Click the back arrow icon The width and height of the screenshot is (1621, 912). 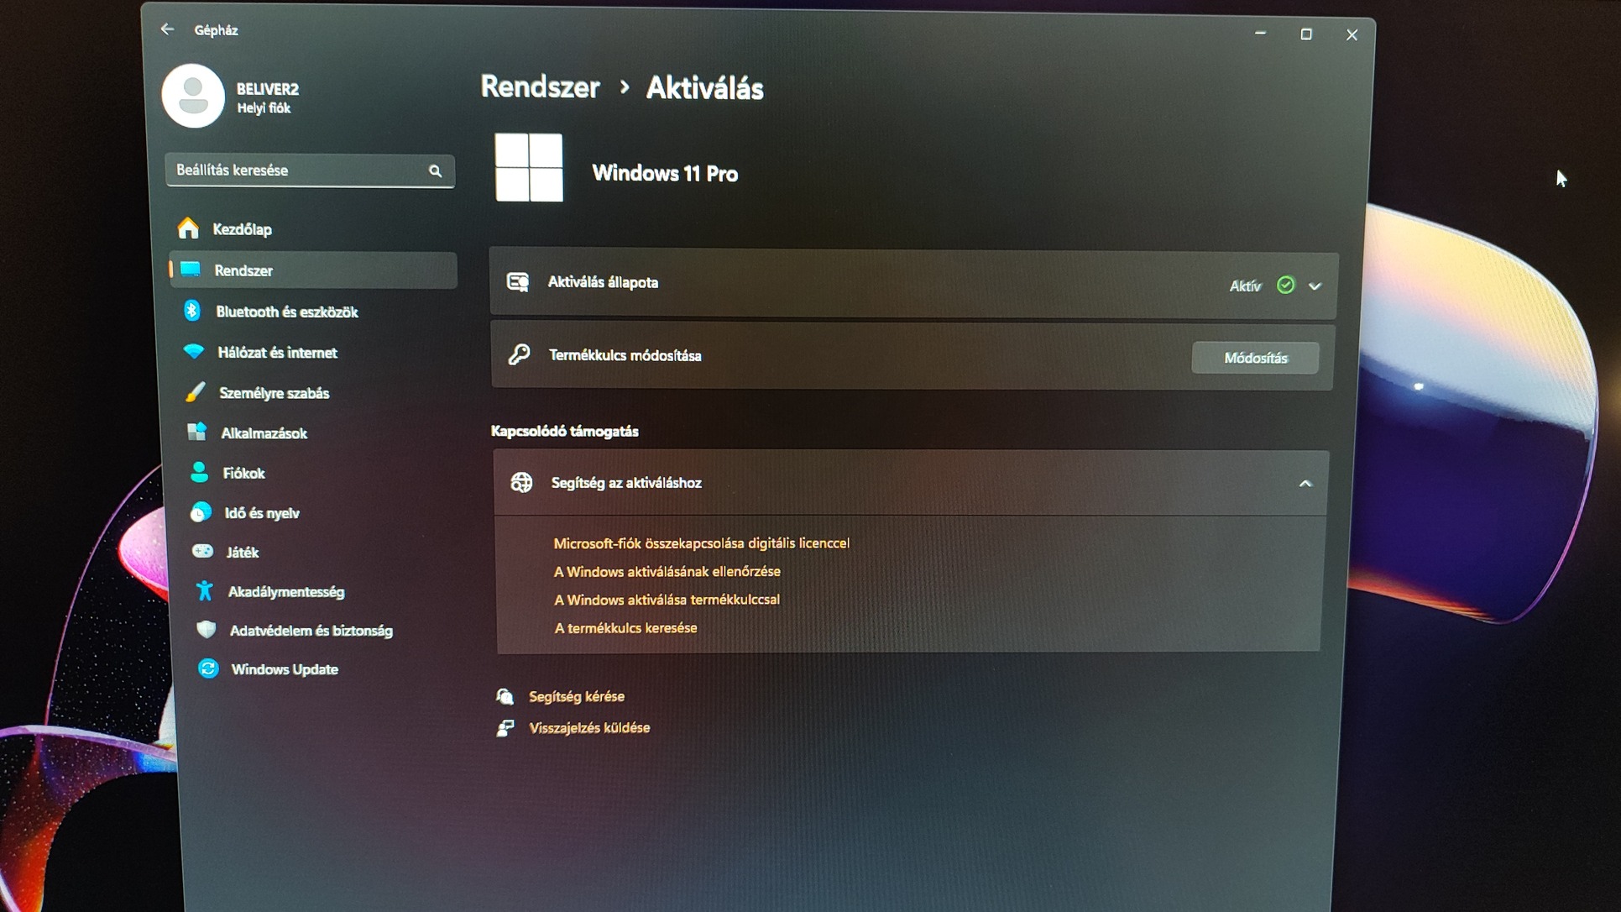pyautogui.click(x=167, y=29)
